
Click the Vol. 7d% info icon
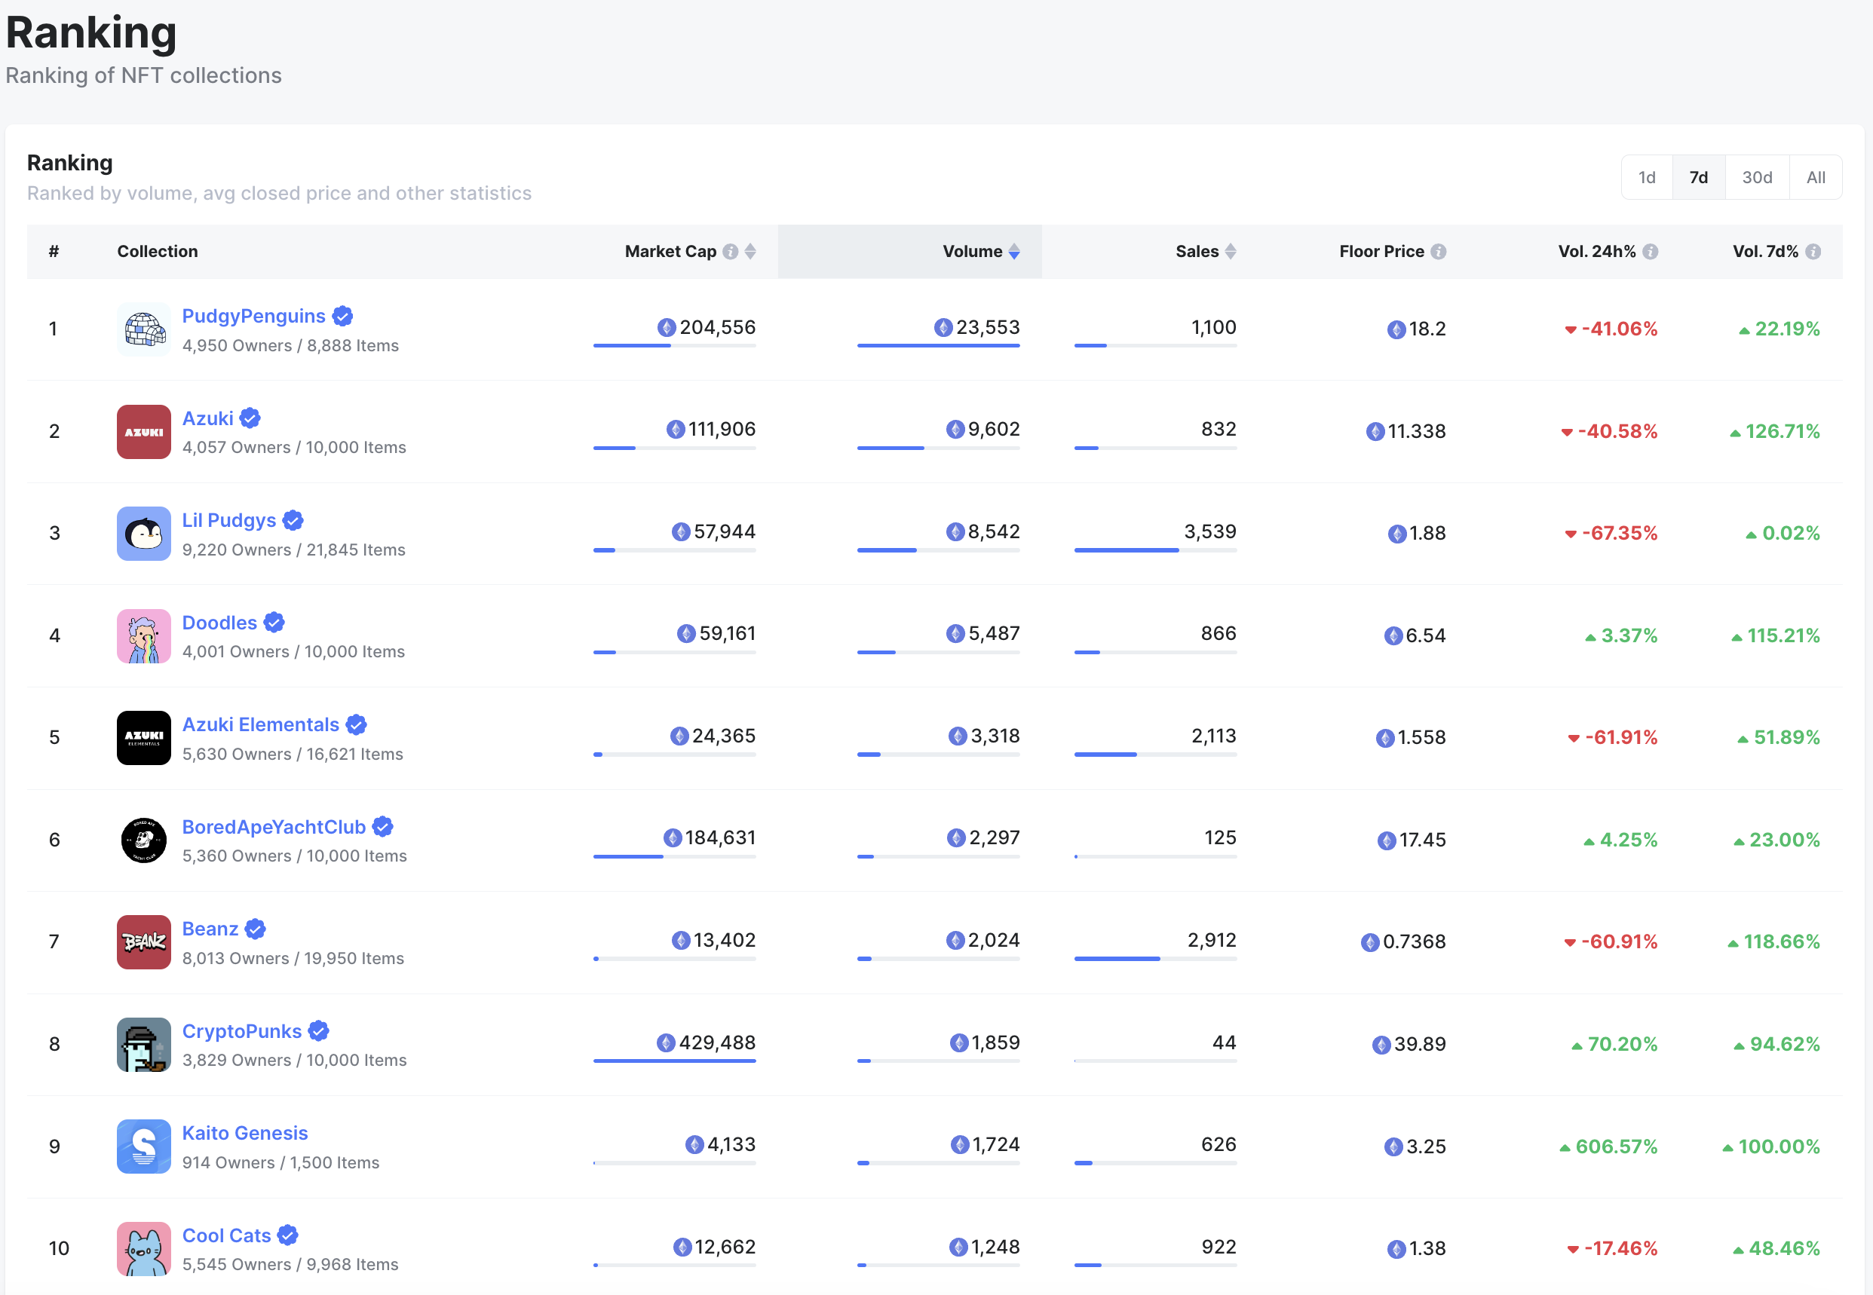click(x=1813, y=252)
